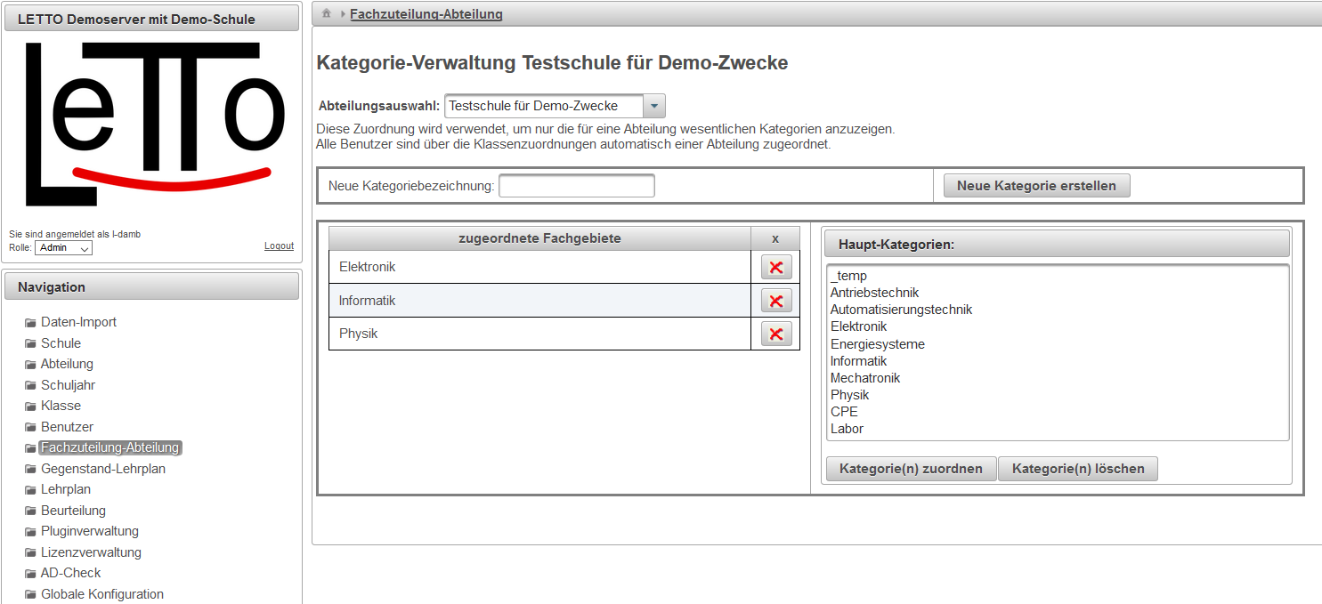Click the LeTTo logo image

tap(151, 125)
